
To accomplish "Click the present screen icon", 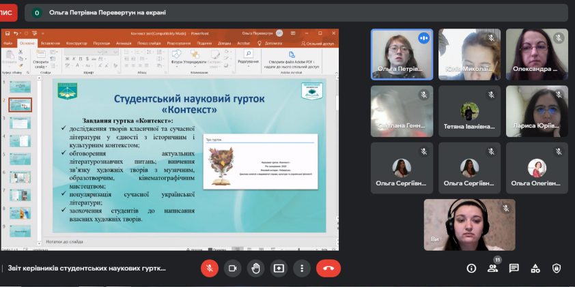I will pyautogui.click(x=279, y=268).
